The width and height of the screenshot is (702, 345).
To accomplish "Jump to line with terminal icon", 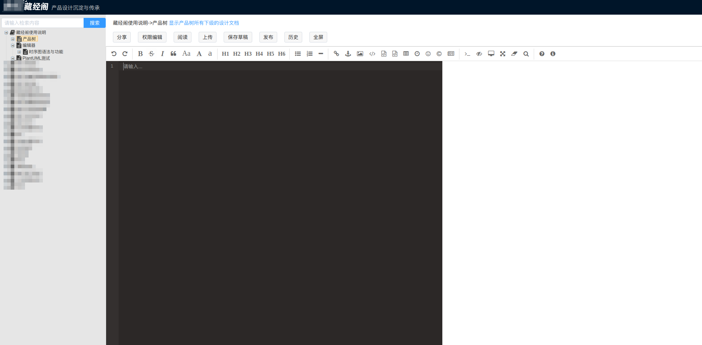I will 467,54.
